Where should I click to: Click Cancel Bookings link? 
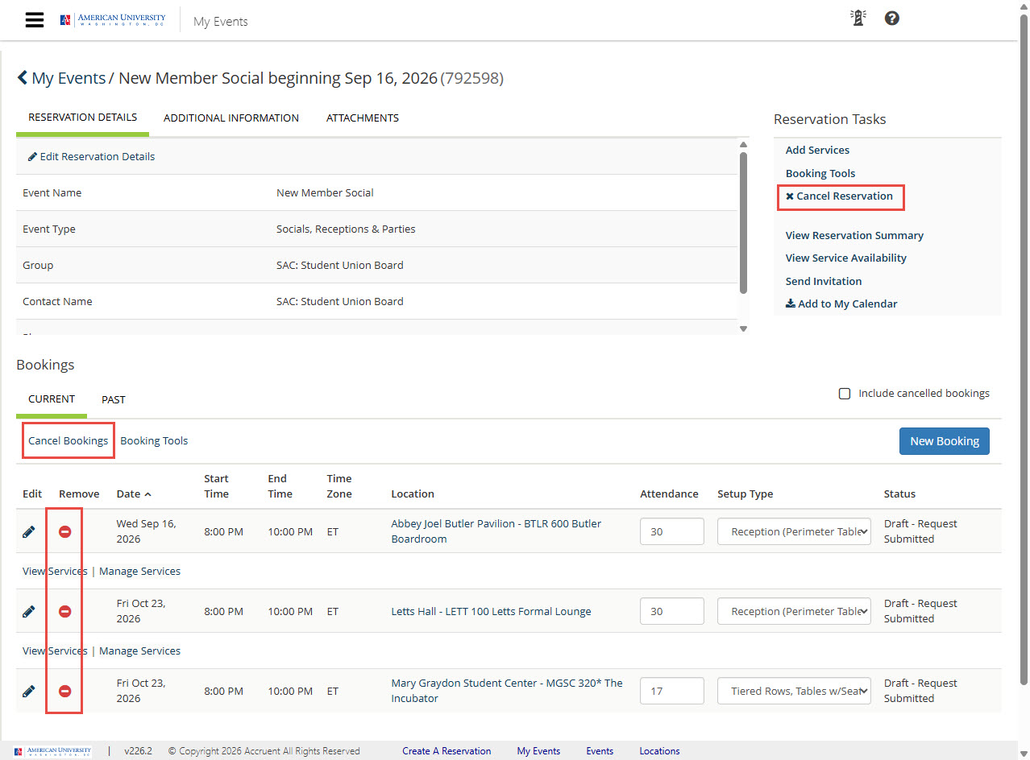68,441
